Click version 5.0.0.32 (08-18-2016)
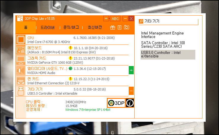 pos(90,89)
